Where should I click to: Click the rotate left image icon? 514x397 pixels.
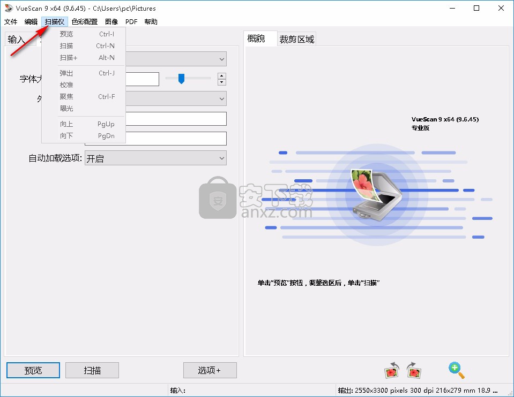pos(392,370)
